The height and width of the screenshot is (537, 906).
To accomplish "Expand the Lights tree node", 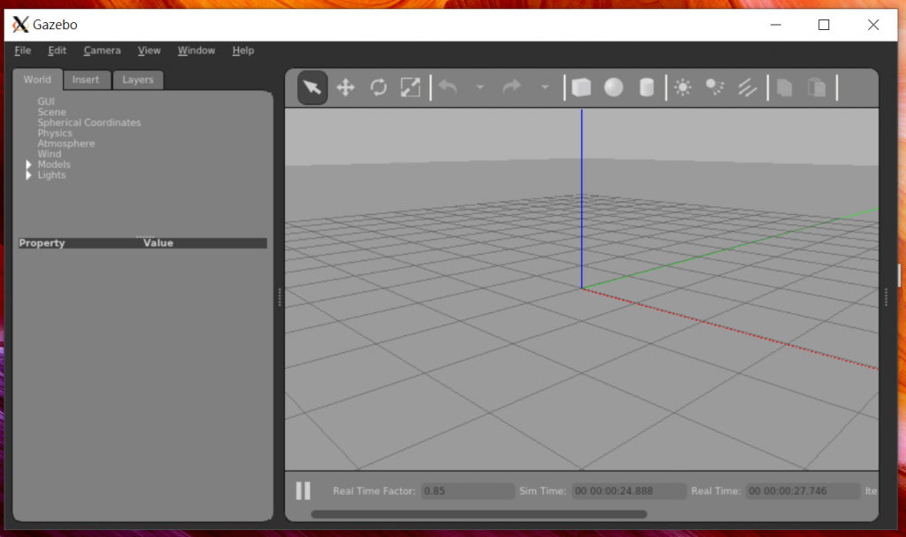I will 28,175.
